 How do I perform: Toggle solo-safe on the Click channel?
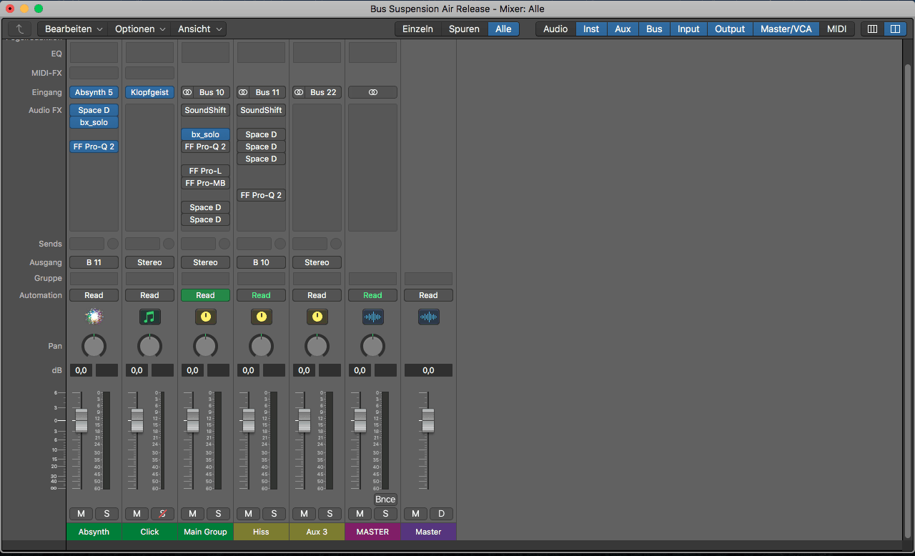pyautogui.click(x=162, y=513)
